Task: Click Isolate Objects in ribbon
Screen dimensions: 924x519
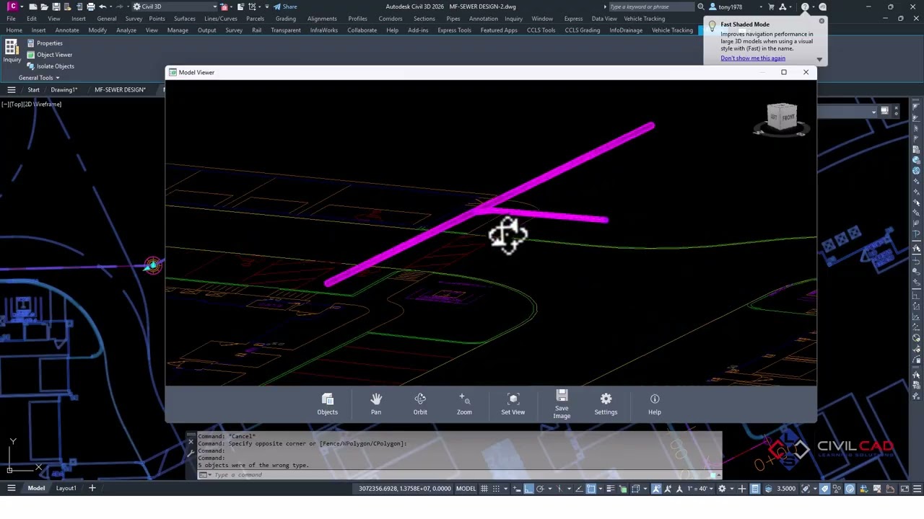Action: tap(50, 66)
